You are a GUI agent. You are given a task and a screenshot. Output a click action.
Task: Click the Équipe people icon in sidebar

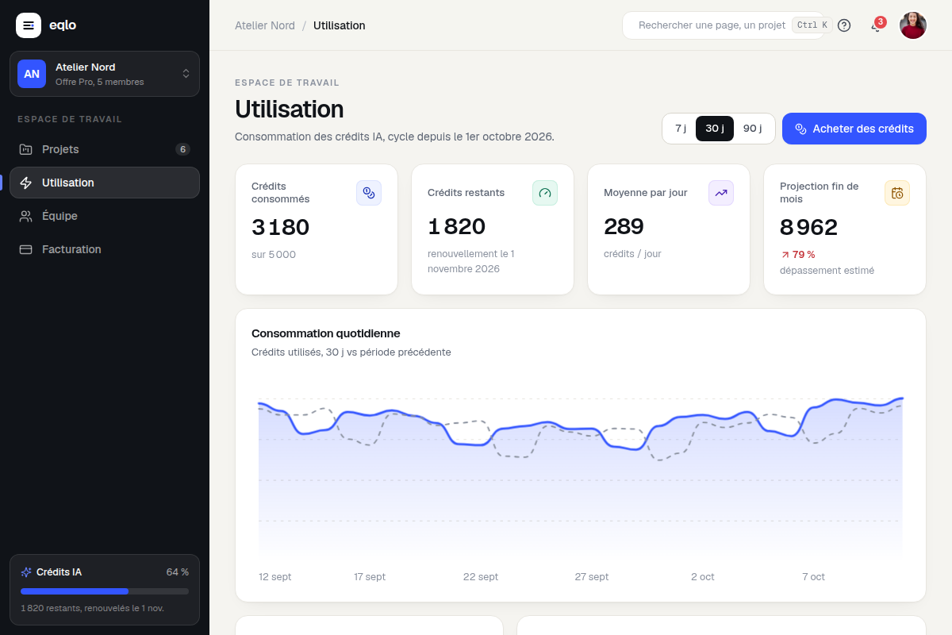[x=26, y=216]
